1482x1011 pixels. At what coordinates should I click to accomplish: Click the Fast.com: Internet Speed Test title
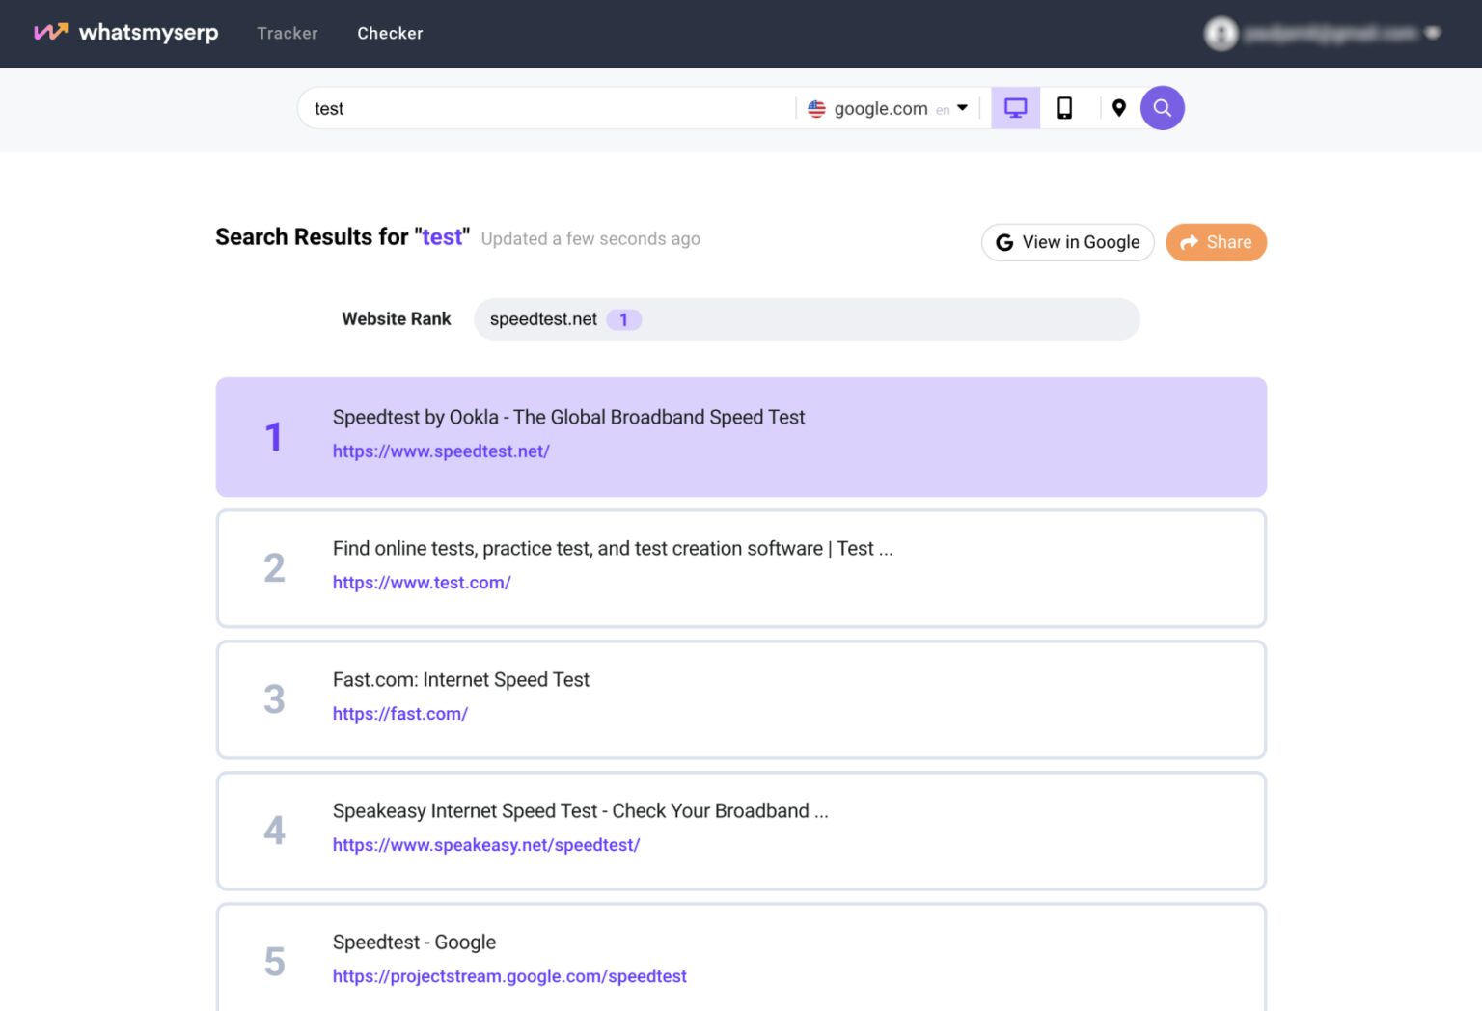(x=461, y=679)
